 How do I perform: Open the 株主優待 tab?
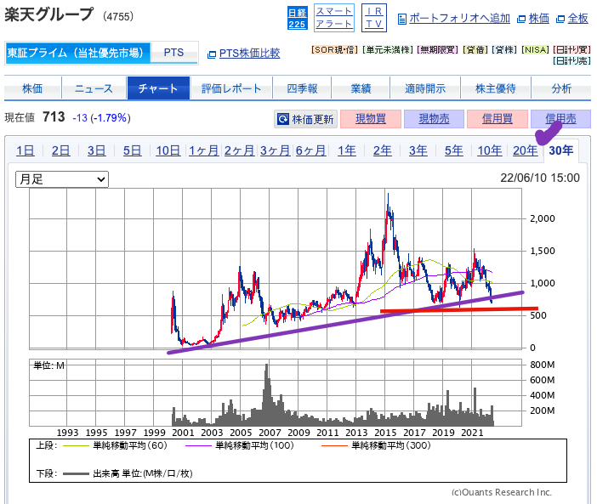[x=495, y=88]
